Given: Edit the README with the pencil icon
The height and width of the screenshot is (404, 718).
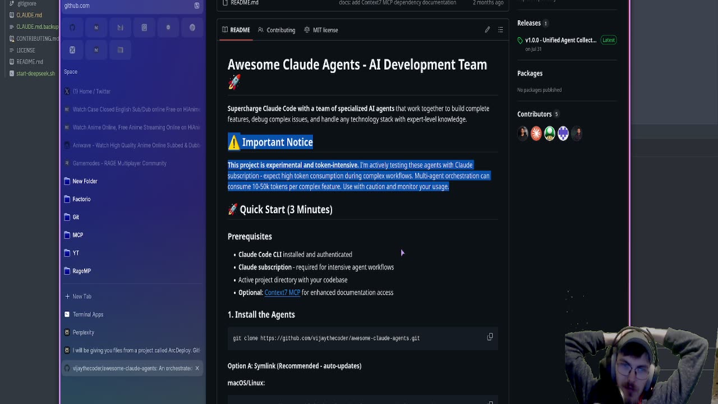Looking at the screenshot, I should [x=487, y=30].
